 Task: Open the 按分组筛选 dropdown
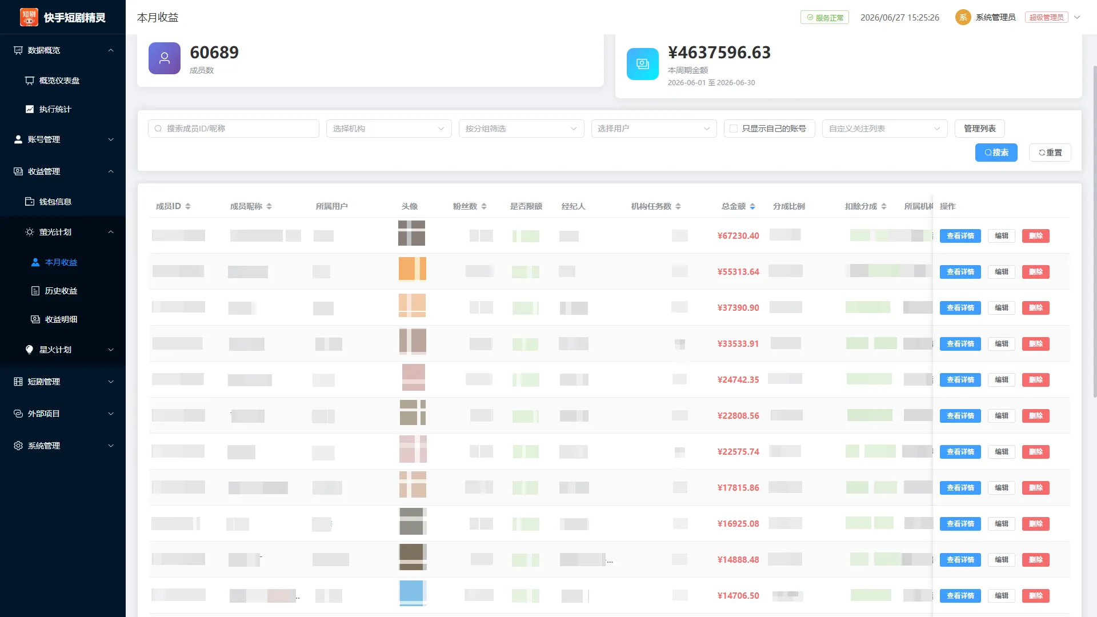click(x=522, y=129)
